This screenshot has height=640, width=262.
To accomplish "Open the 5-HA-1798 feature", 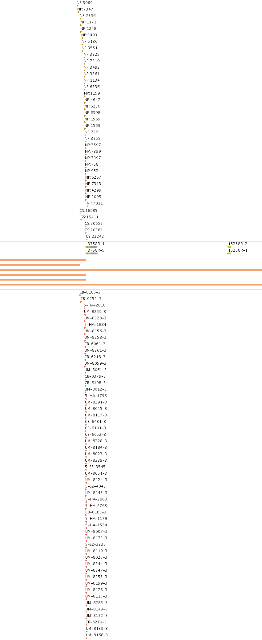I will click(x=96, y=396).
